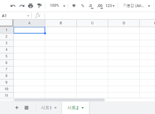Open Print with the printer icon
Viewport: 155px width, 114px height.
point(31,6)
